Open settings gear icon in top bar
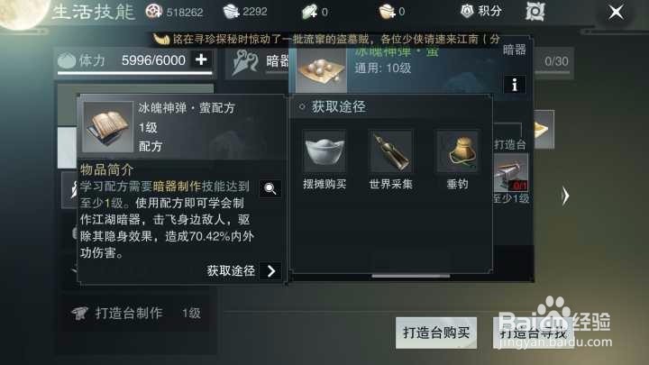 tap(535, 12)
